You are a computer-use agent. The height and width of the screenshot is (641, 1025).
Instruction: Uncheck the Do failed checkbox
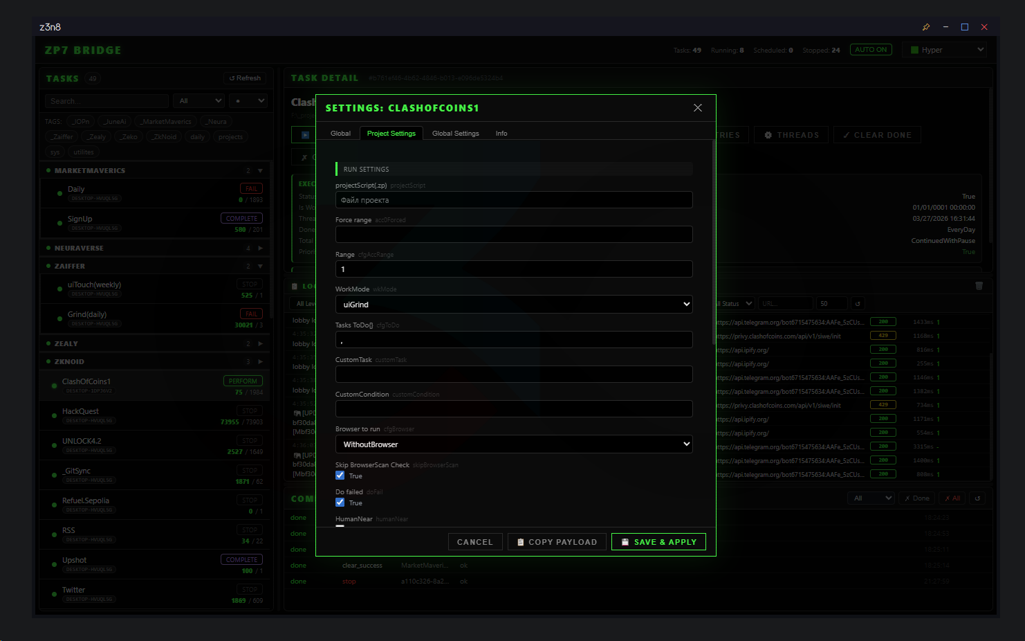click(x=340, y=503)
